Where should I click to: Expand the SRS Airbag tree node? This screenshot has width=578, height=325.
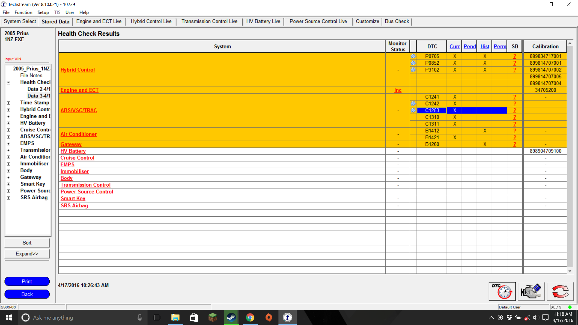tap(8, 198)
